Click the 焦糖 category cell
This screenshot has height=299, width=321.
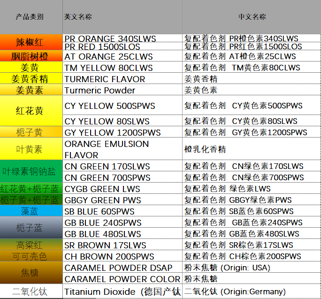coord(31,273)
